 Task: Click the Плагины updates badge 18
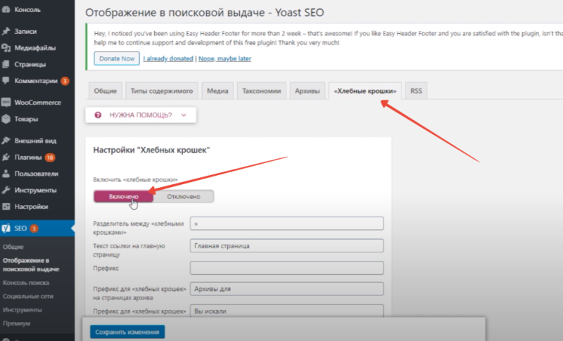click(50, 157)
